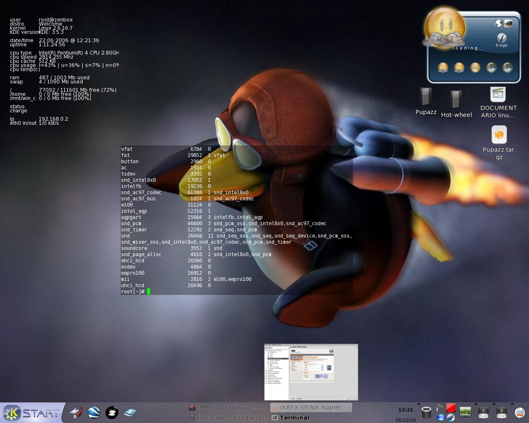Click the root[~]# terminal prompt

tap(133, 292)
